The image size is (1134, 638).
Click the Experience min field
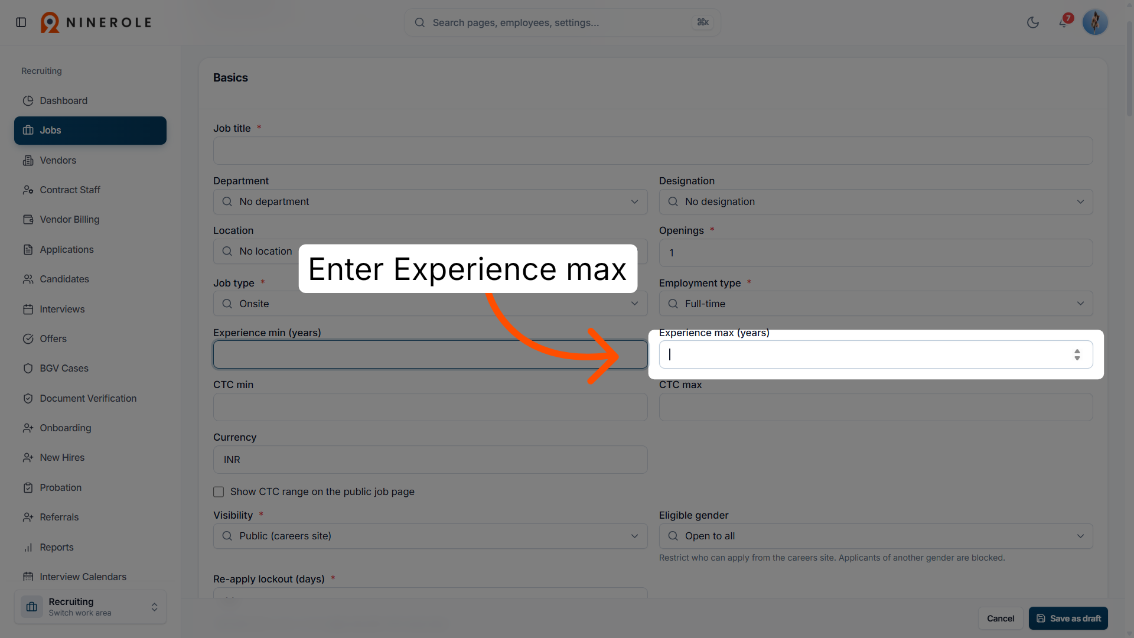click(430, 354)
